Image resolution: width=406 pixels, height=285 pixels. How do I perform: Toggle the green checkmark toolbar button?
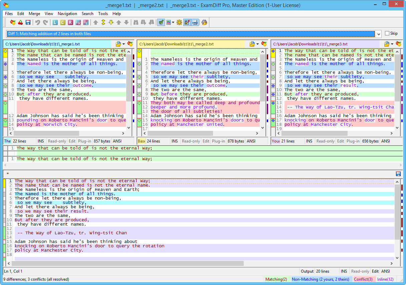pyautogui.click(x=161, y=22)
